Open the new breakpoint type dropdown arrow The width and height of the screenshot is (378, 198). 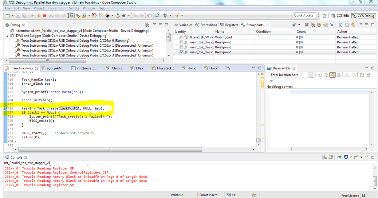pyautogui.click(x=299, y=25)
